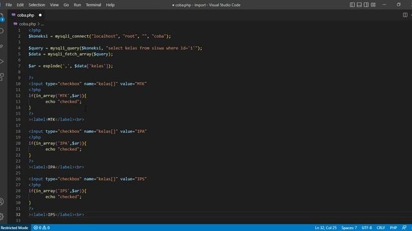
Task: Minimize the Visual Studio Code window
Action: [384, 4]
